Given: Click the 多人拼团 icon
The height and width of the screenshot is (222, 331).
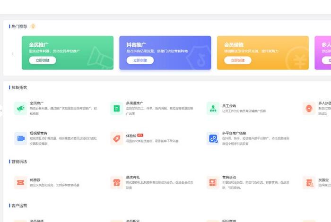Looking at the screenshot, I should pos(309,108).
